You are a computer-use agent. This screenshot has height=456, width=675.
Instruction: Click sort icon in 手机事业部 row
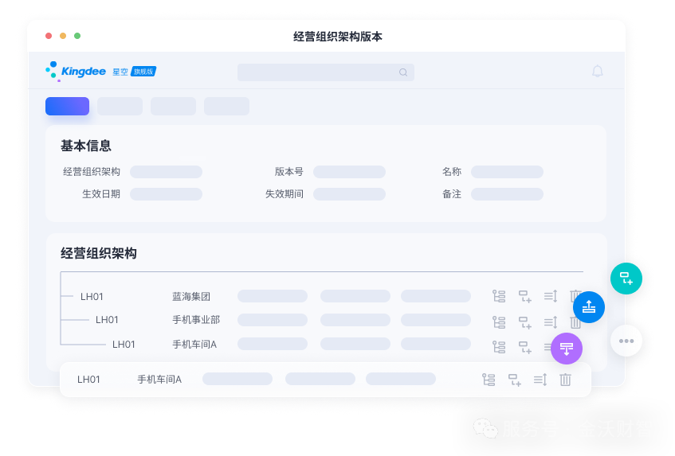551,322
